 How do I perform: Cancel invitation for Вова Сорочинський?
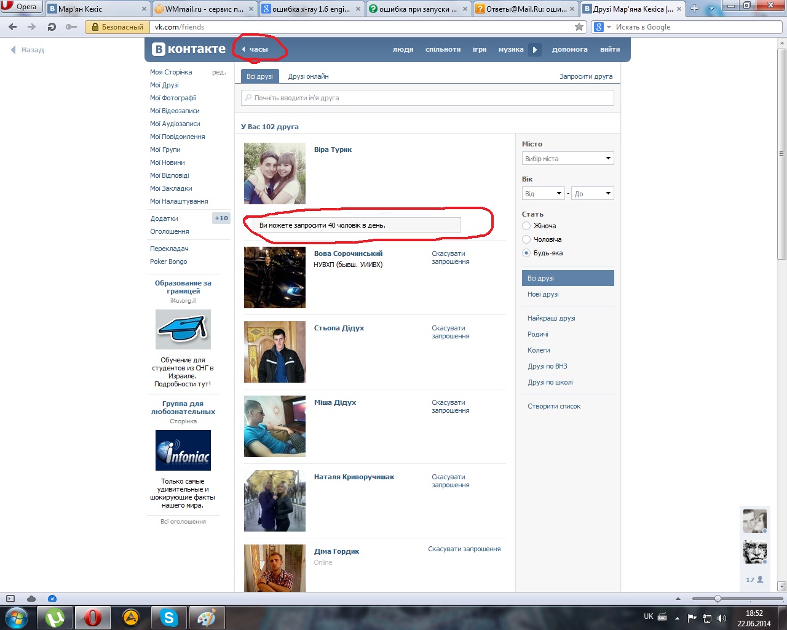click(x=451, y=257)
